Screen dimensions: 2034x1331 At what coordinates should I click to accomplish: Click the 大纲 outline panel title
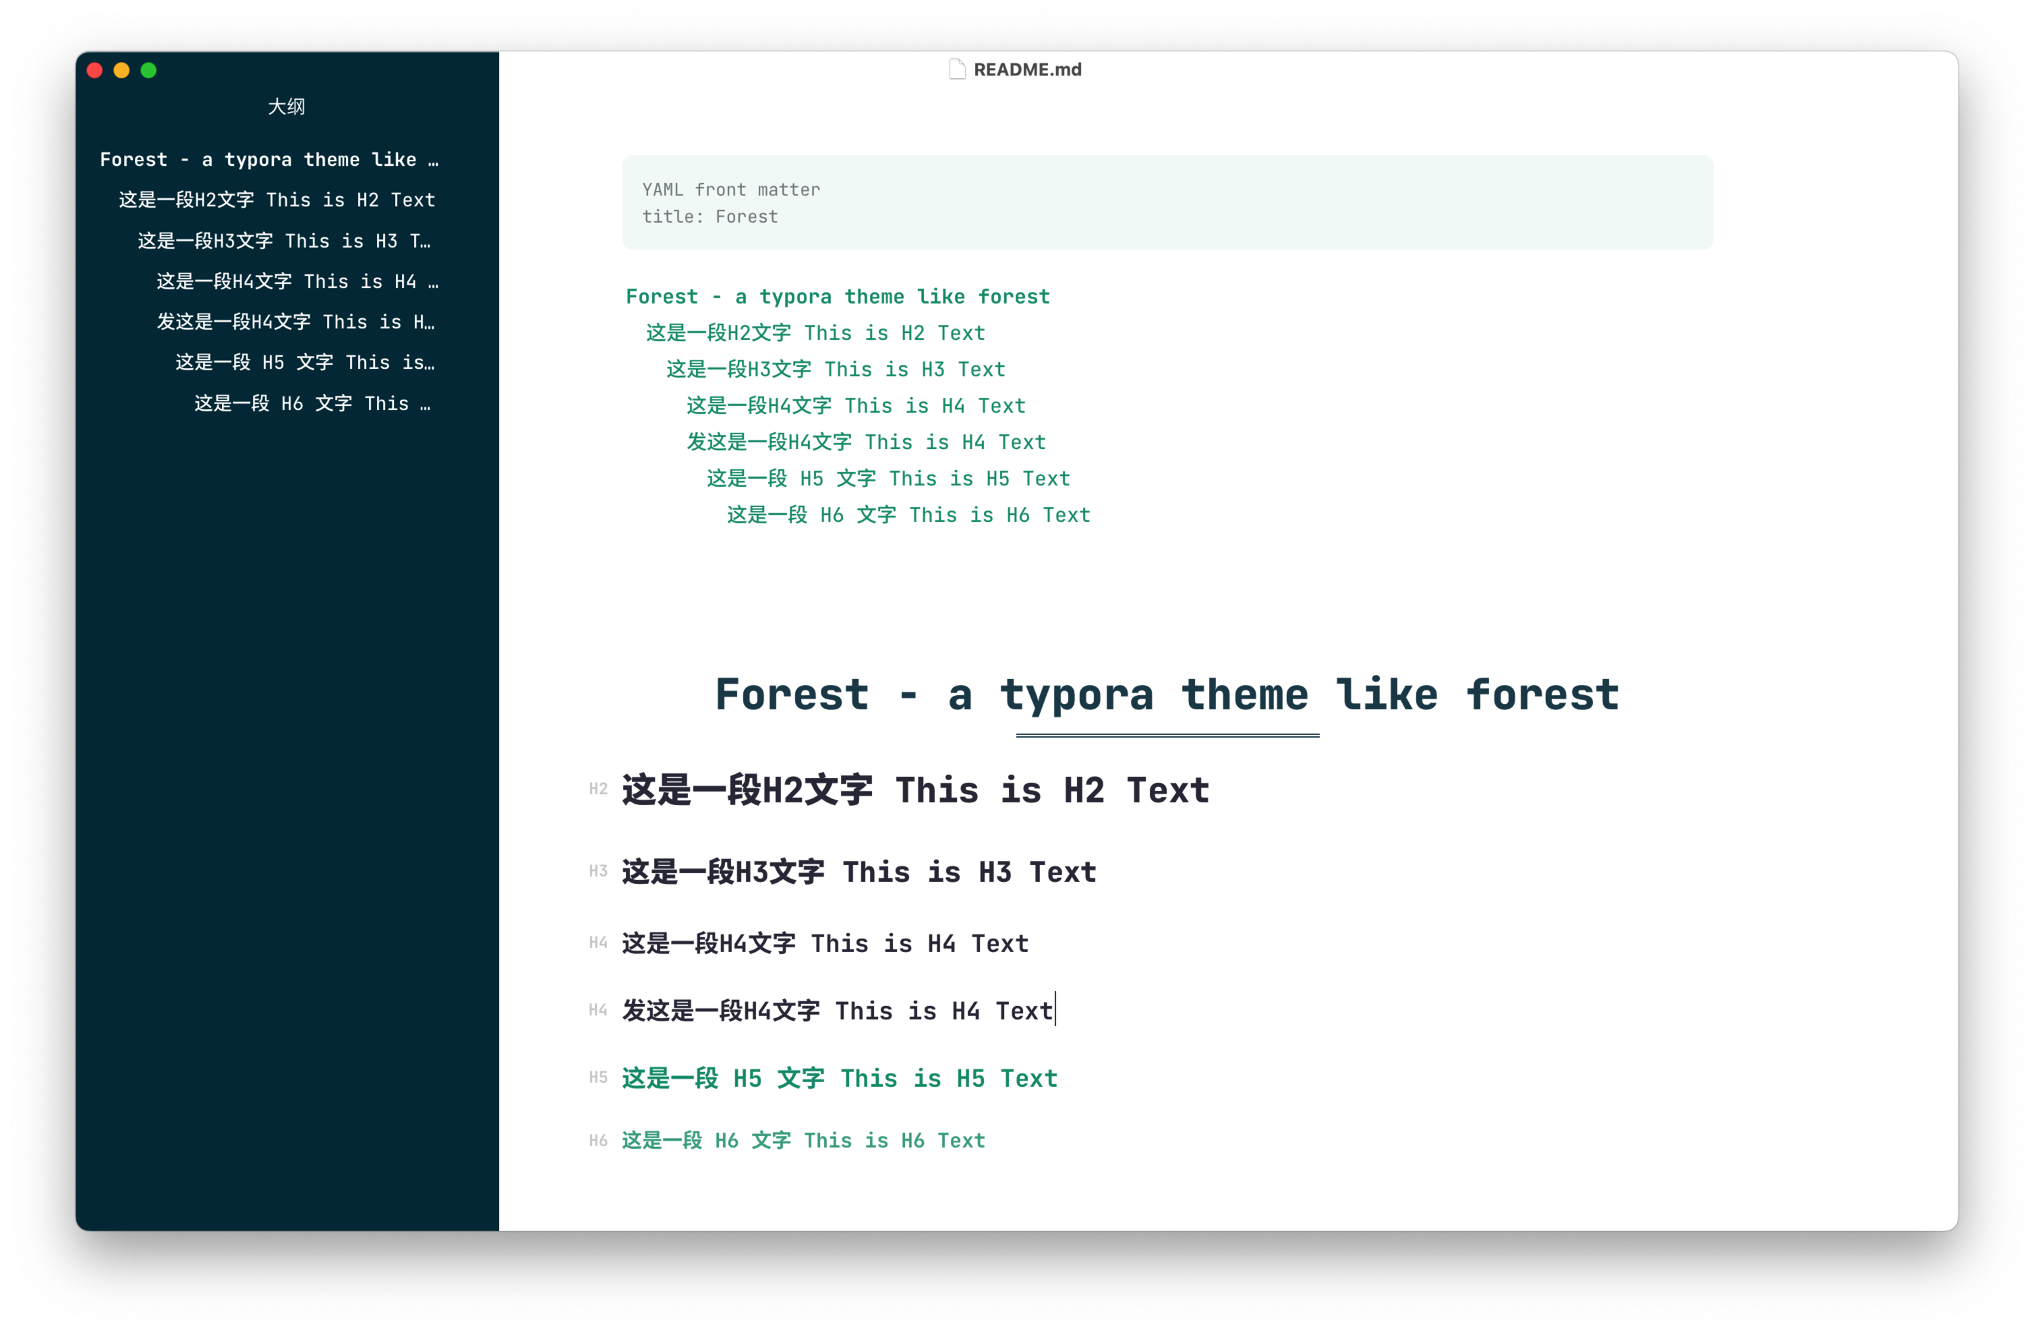tap(287, 107)
